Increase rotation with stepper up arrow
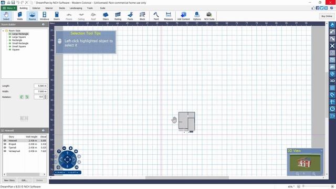Image resolution: width=336 pixels, height=189 pixels. coord(45,96)
